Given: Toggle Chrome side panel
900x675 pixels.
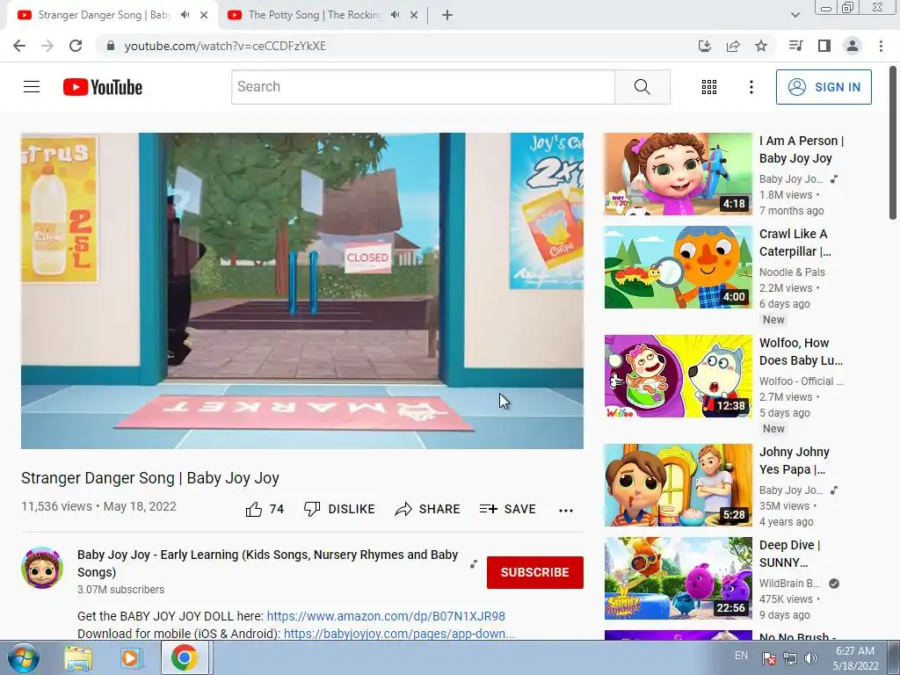Looking at the screenshot, I should tap(824, 46).
